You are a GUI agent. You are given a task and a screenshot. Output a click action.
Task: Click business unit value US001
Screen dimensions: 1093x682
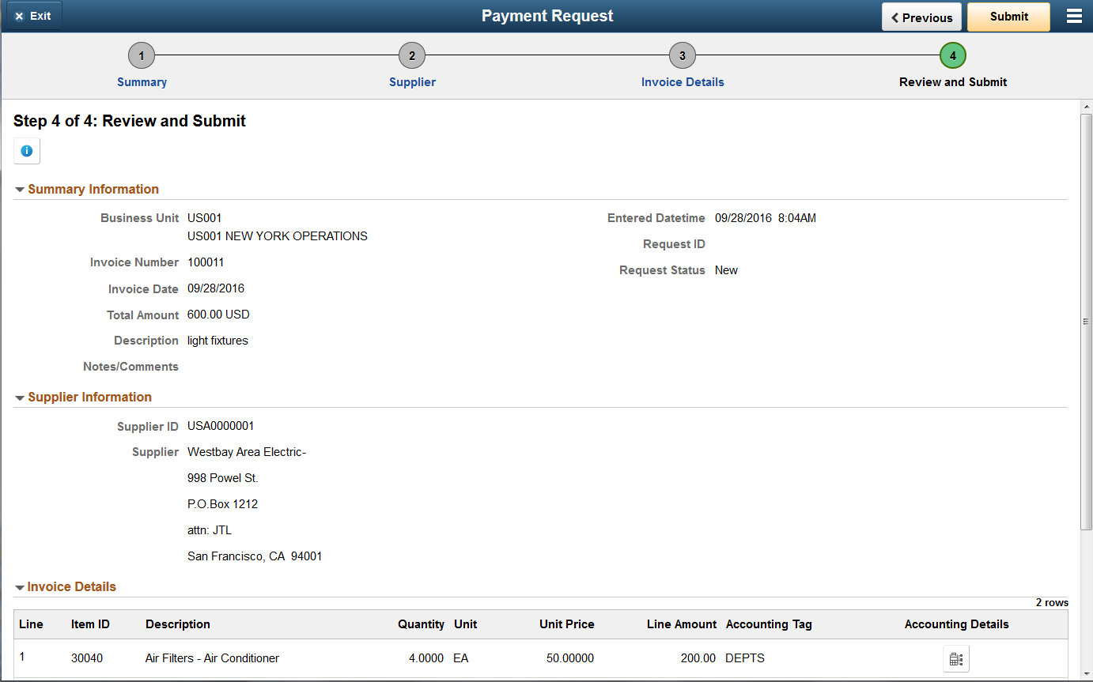point(205,218)
